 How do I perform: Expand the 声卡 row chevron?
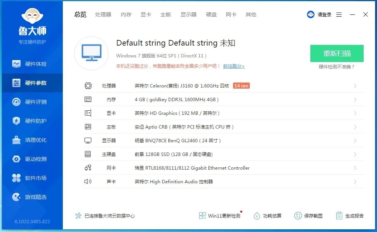pyautogui.click(x=355, y=182)
